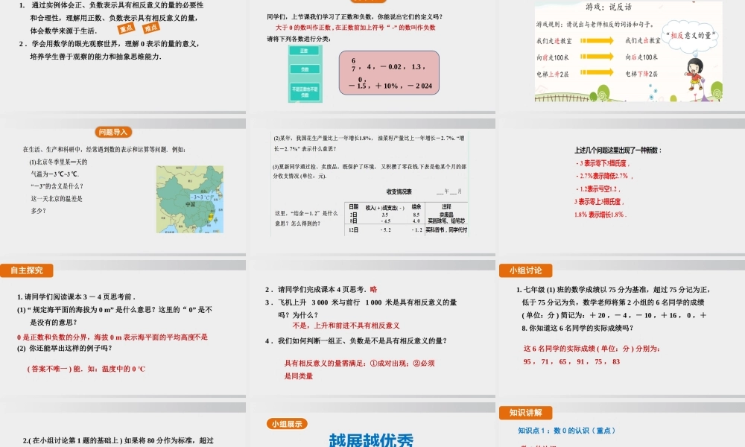Click the 收支情况表 table heading
This screenshot has height=447, width=745.
click(x=399, y=192)
